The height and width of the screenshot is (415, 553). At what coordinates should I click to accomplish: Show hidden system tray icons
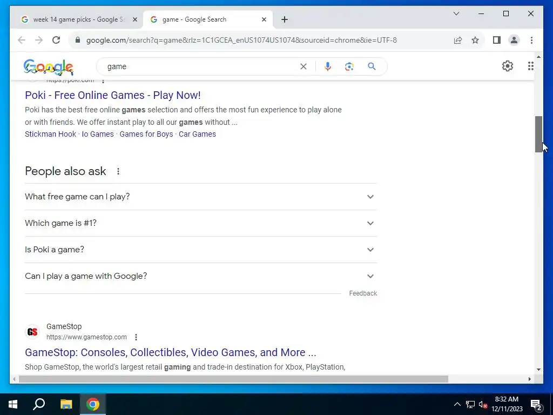(457, 404)
